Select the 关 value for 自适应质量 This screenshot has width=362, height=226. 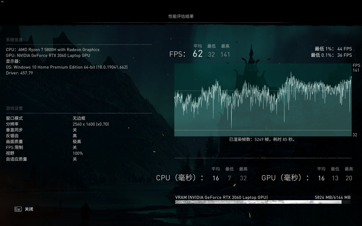point(75,159)
